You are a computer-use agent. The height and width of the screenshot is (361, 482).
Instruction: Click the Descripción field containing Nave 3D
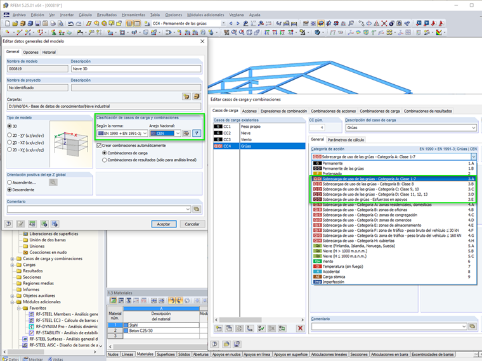coord(136,69)
